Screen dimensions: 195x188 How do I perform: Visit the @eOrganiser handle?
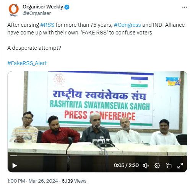coord(37,13)
